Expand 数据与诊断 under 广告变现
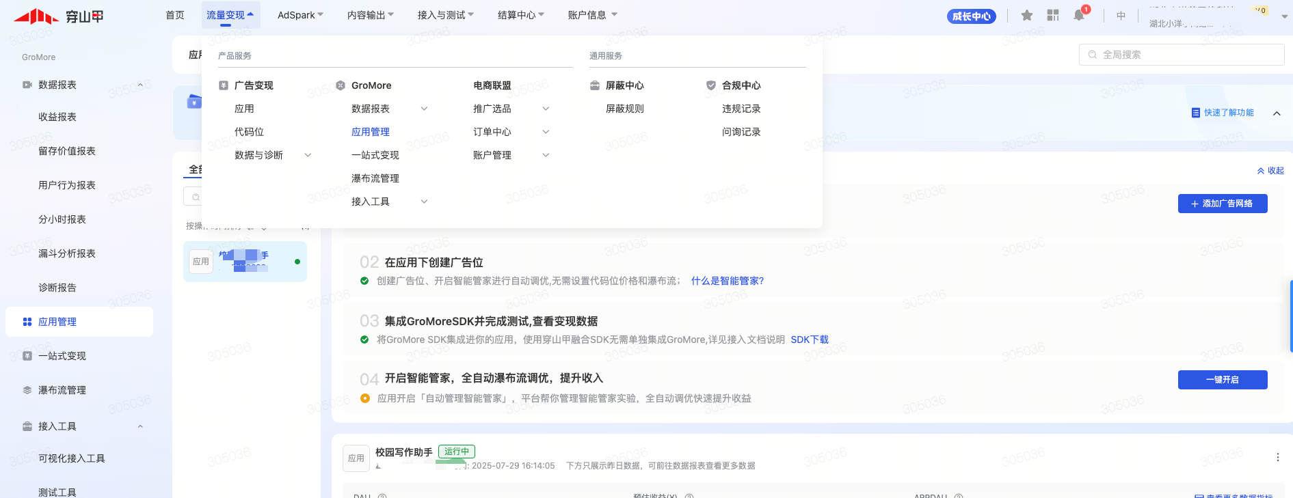The image size is (1293, 498). (308, 155)
